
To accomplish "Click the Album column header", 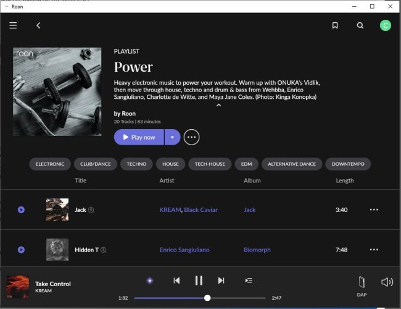I will point(252,180).
